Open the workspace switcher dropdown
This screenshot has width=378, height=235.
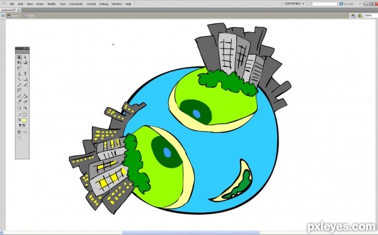294,4
